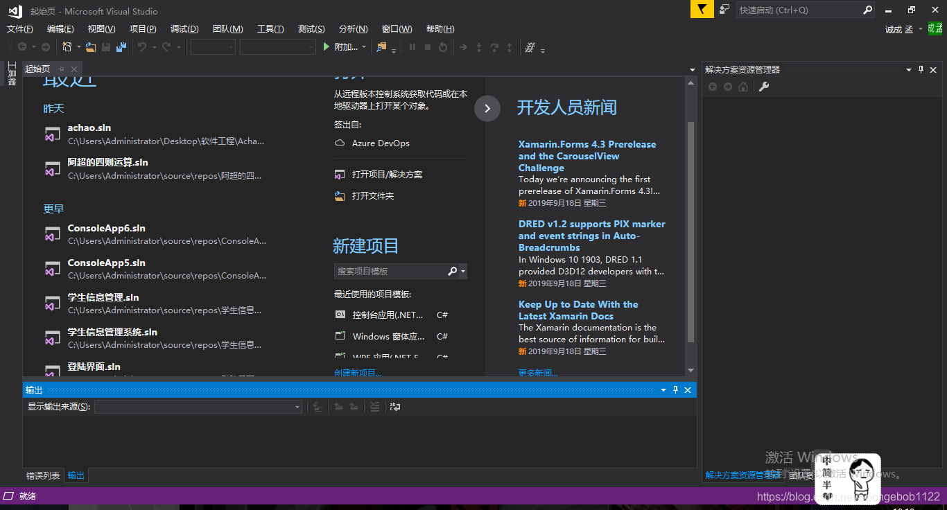Click the Stop debugging toolbar icon
The width and height of the screenshot is (947, 510).
point(428,47)
